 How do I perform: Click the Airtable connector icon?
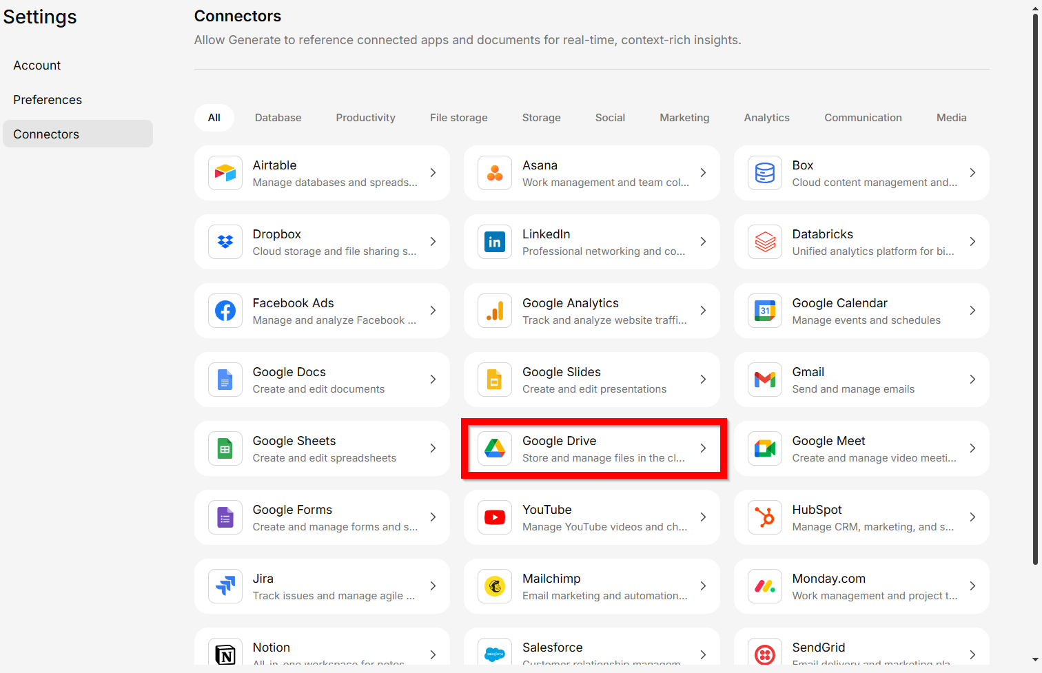225,173
